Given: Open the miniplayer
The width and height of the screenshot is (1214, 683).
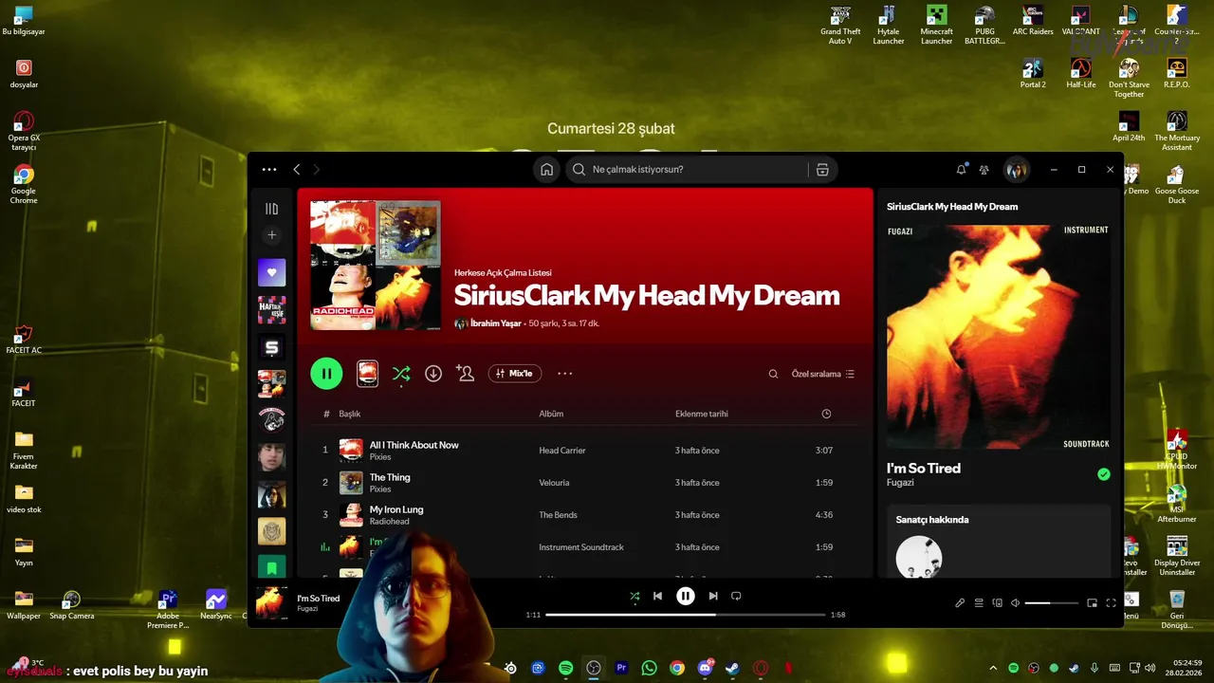Looking at the screenshot, I should (1092, 602).
